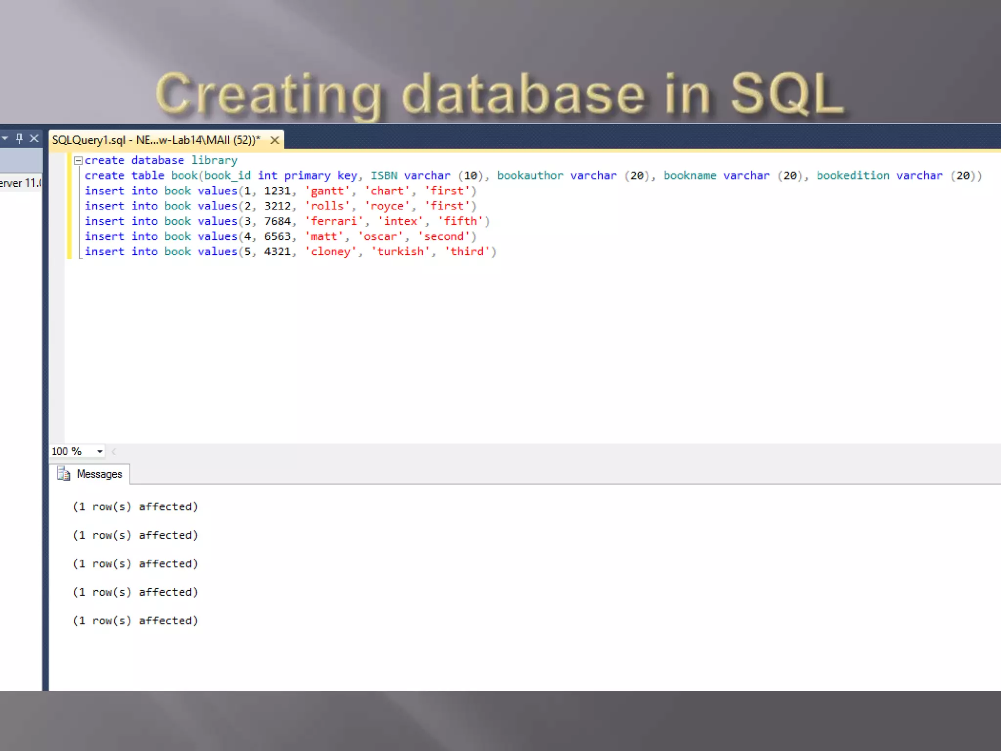This screenshot has height=751, width=1001.
Task: Close the SQLQuery1.sql query tab
Action: pos(275,141)
